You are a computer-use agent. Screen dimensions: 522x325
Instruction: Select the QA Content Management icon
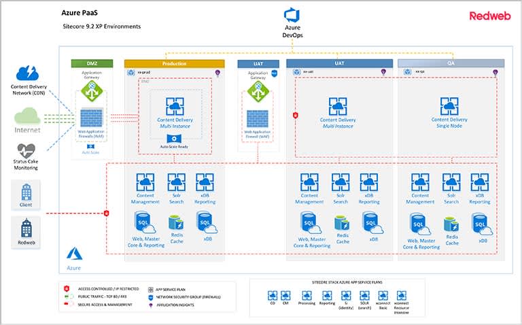coord(420,182)
